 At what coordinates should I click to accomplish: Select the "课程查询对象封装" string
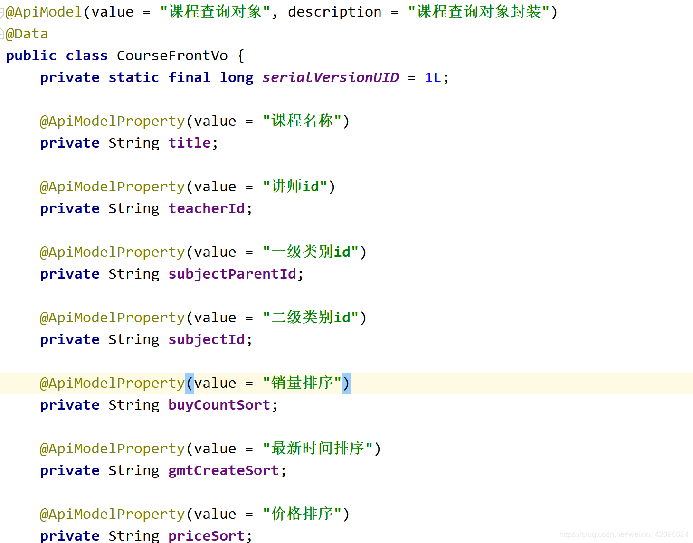(479, 12)
